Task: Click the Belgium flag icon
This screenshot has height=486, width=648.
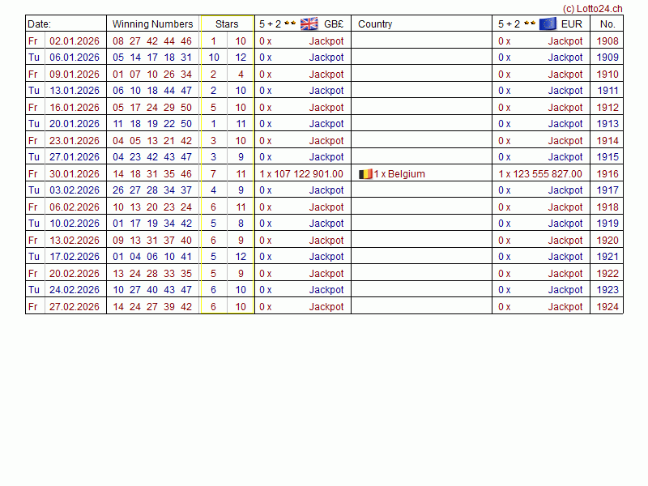Action: coord(366,173)
